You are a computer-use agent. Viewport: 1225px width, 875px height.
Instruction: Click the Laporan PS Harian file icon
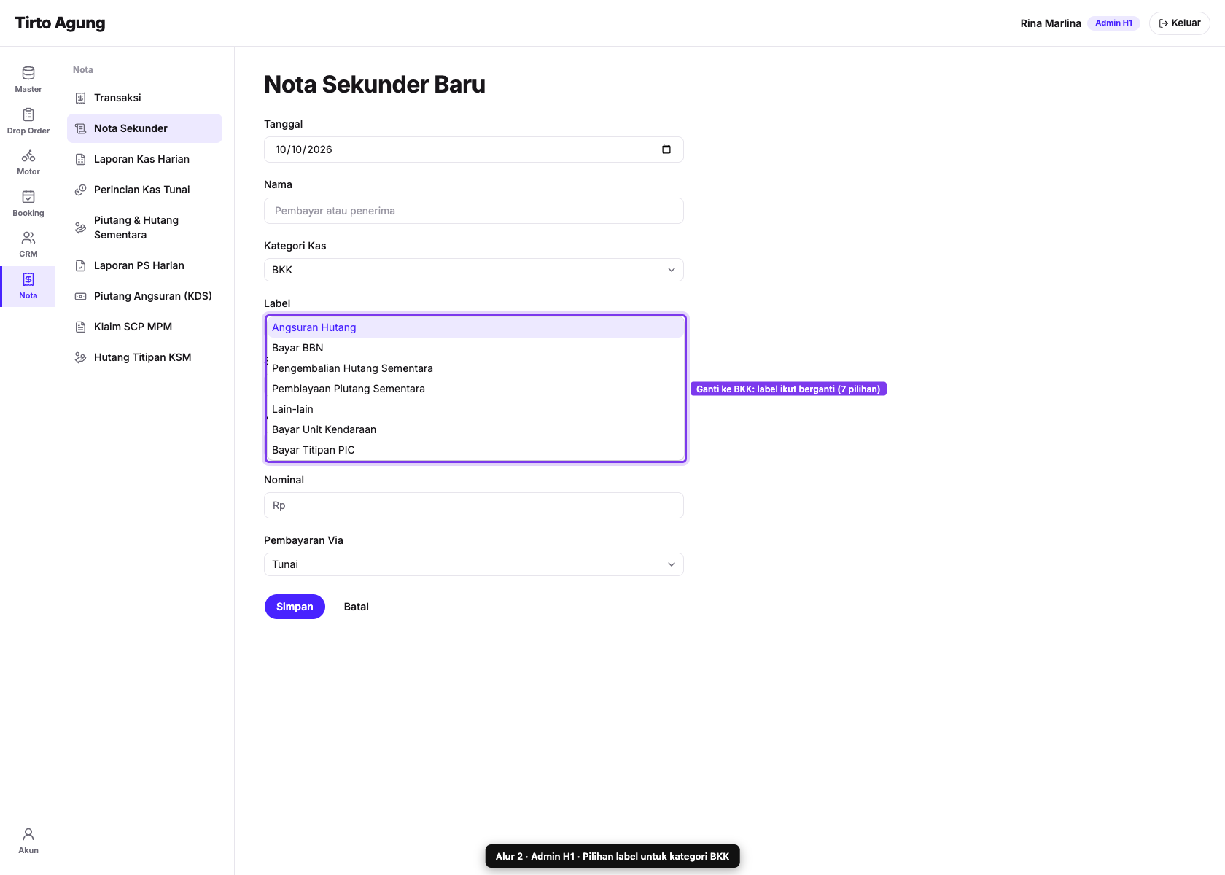coord(81,265)
